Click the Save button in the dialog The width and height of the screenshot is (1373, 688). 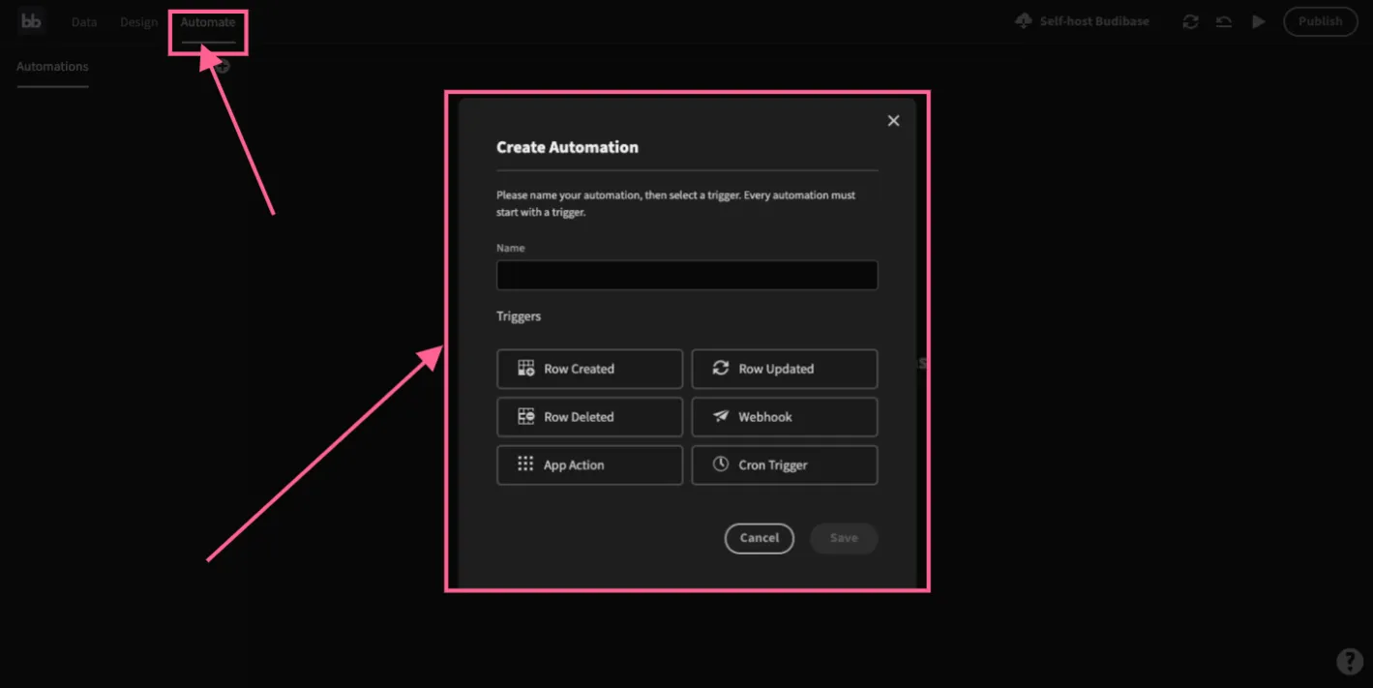pos(844,538)
